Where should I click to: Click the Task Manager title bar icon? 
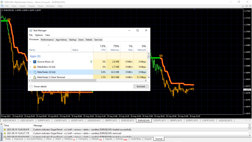(x=31, y=30)
